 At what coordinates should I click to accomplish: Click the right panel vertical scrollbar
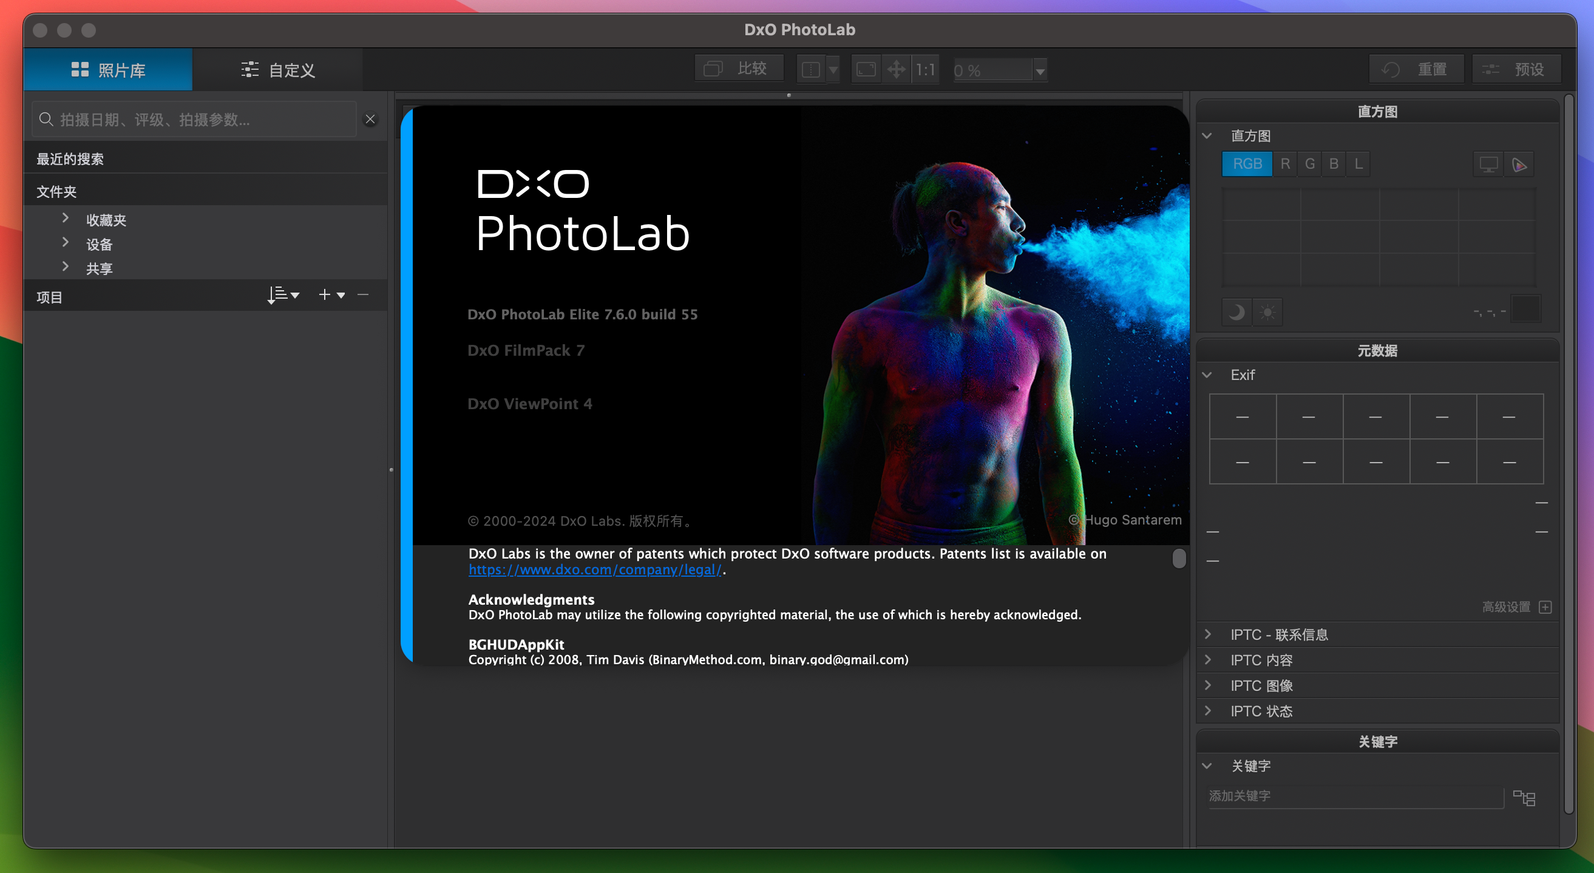(1569, 453)
